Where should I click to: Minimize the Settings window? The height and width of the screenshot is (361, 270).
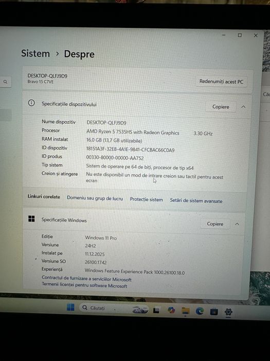(x=224, y=35)
